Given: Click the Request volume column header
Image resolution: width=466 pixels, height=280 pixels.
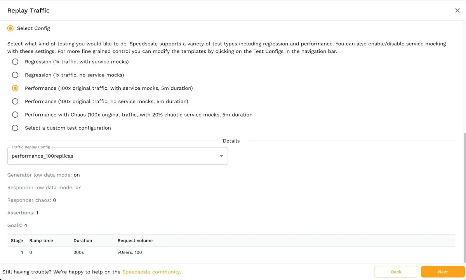Looking at the screenshot, I should tap(135, 240).
